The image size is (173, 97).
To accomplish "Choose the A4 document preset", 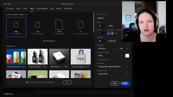I will pos(81,27).
